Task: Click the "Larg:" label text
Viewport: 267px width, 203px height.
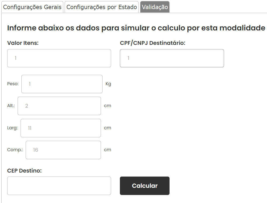Action: point(12,128)
